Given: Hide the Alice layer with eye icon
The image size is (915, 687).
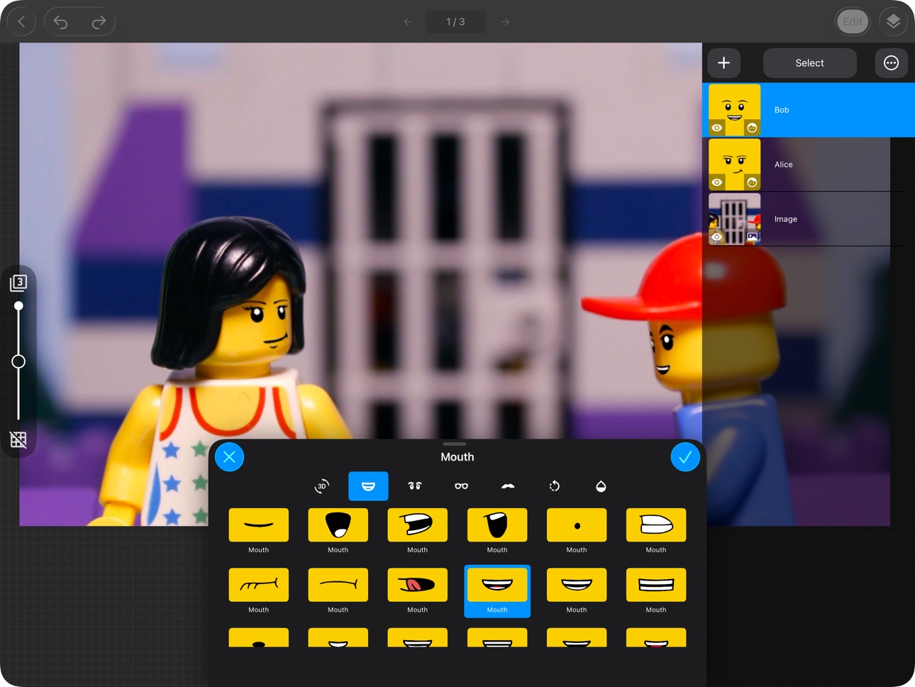Looking at the screenshot, I should click(x=717, y=182).
